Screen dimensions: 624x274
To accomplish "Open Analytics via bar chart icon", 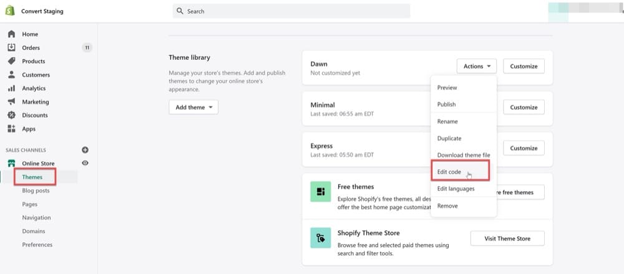I will [11, 88].
